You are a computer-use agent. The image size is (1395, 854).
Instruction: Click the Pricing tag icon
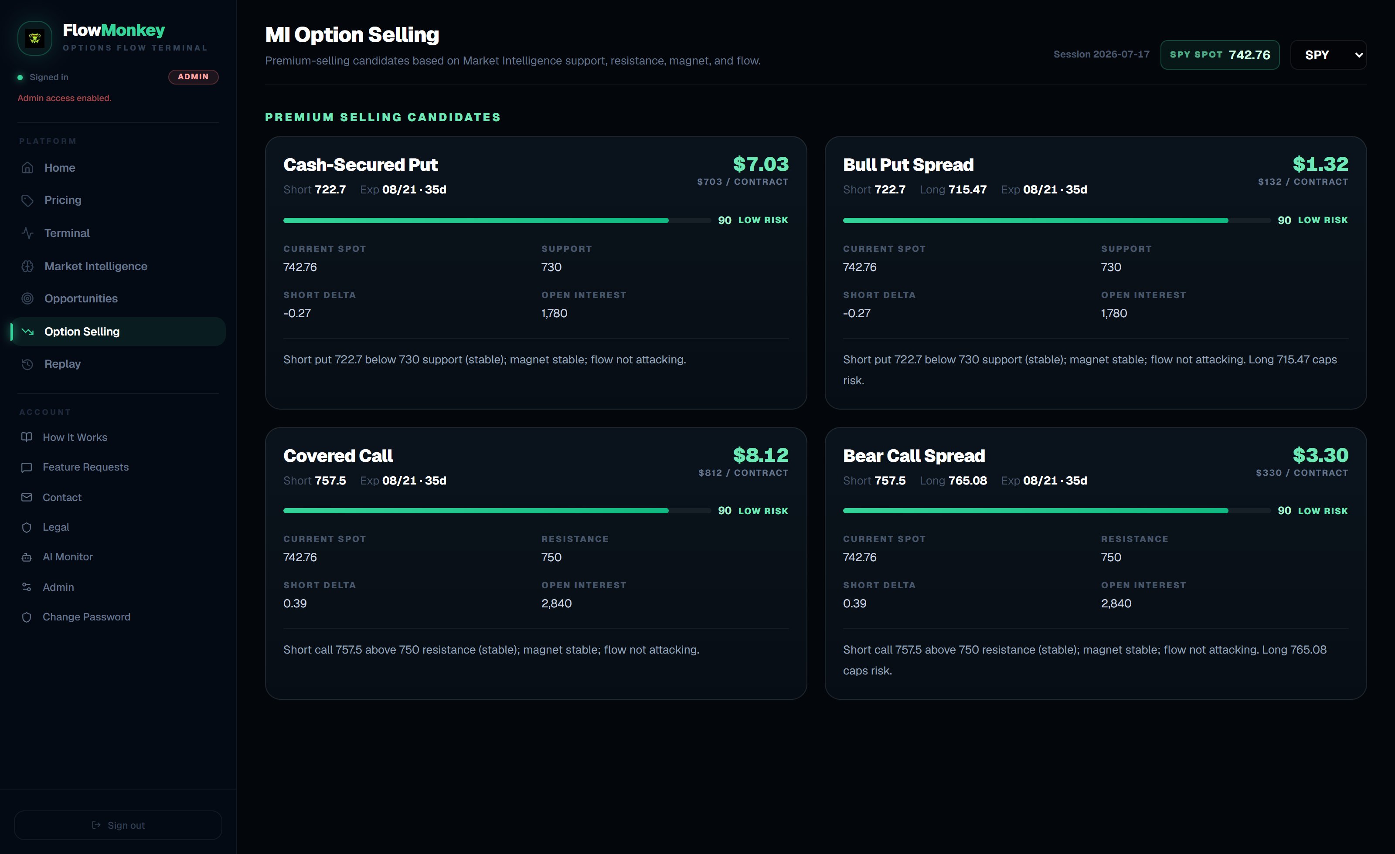(x=27, y=200)
